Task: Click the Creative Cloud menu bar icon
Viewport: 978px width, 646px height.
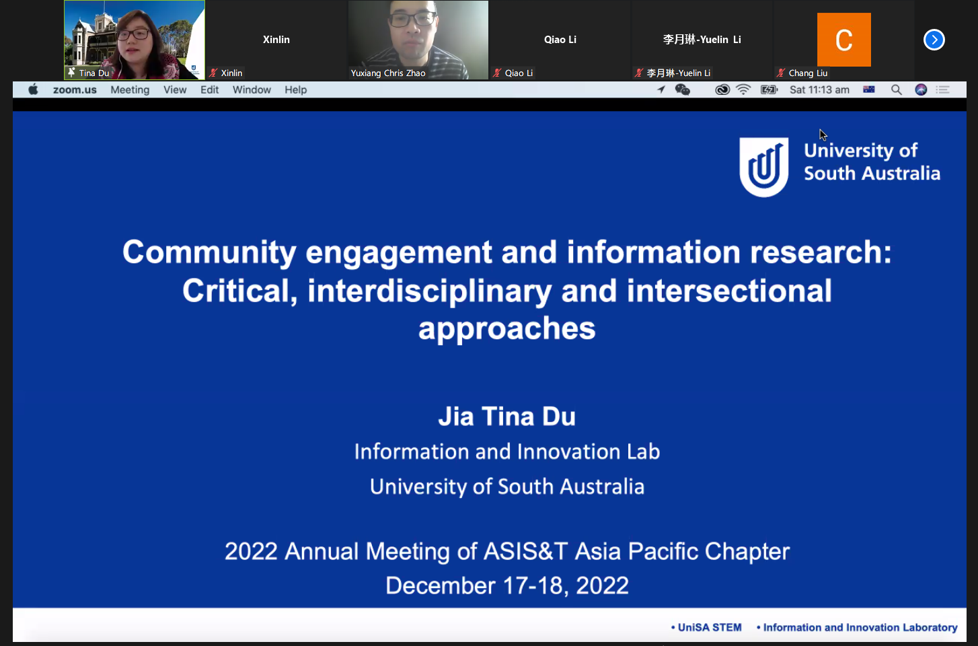Action: tap(722, 89)
